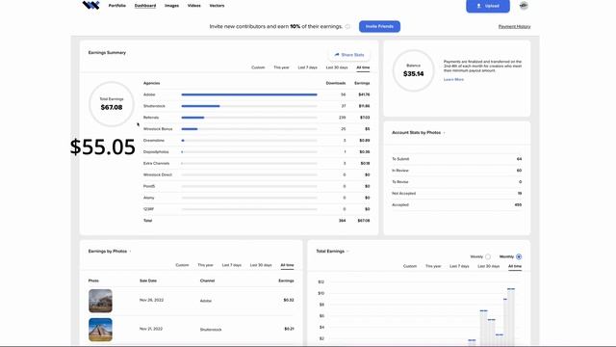Click the Downloads column header
The height and width of the screenshot is (347, 616).
[x=336, y=84]
